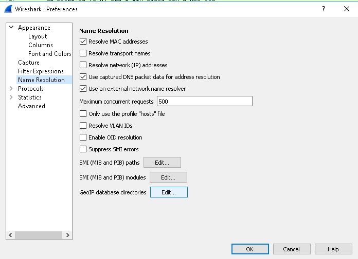Viewport: 358px width, 259px height.
Task: Collapse the Appearance tree section
Action: pyautogui.click(x=12, y=28)
